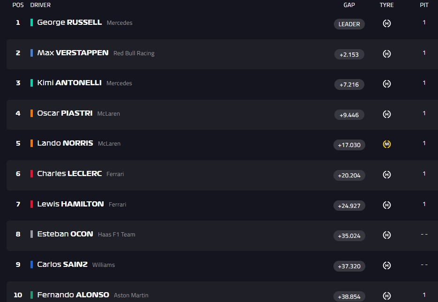438x302 pixels.
Task: Click Oscar Piastri's hard tyre icon
Action: point(387,114)
